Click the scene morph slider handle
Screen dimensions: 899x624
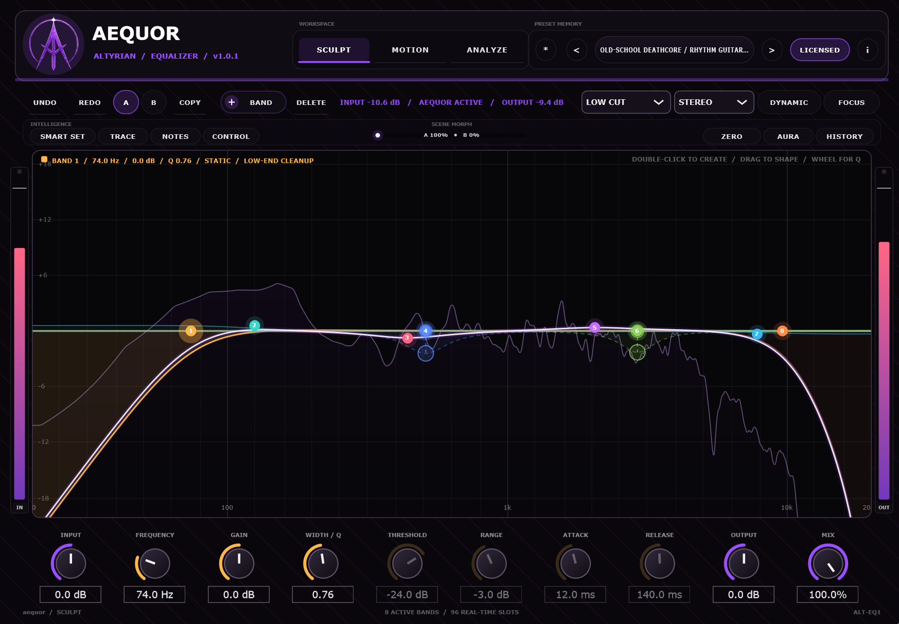coord(378,135)
